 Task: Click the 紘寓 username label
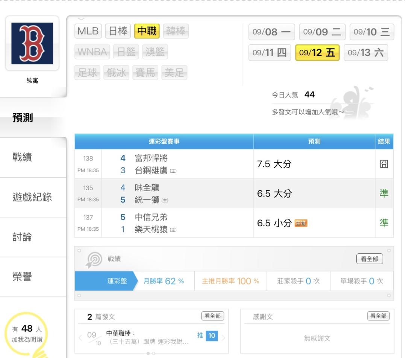pyautogui.click(x=32, y=81)
